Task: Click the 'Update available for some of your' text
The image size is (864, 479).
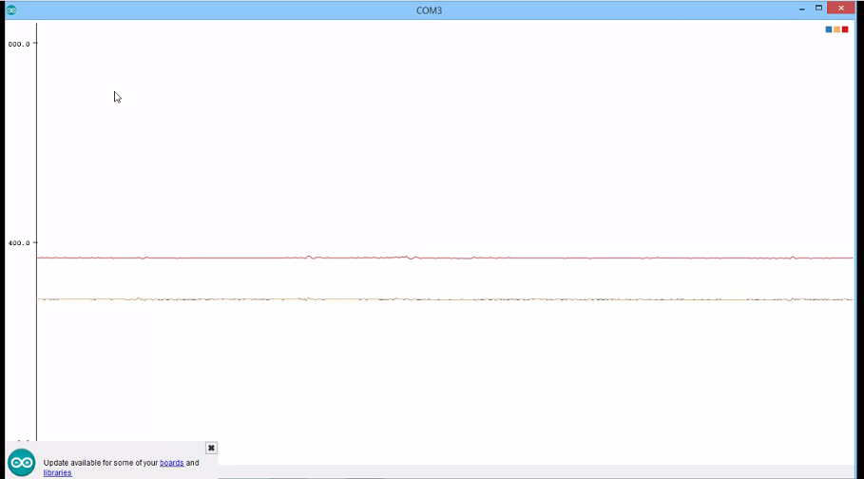Action: click(101, 463)
